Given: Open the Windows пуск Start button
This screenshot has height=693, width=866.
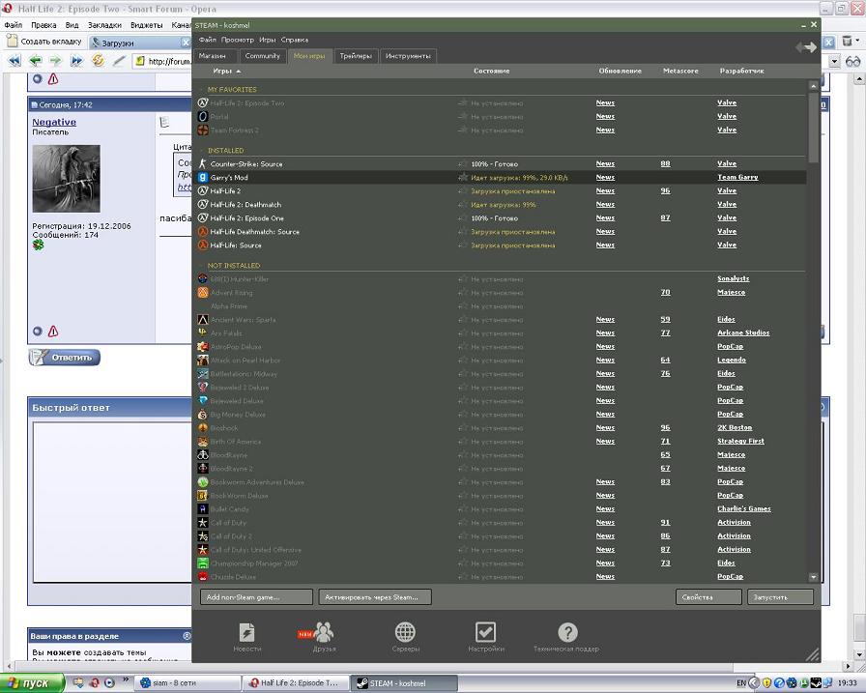Looking at the screenshot, I should (x=32, y=683).
